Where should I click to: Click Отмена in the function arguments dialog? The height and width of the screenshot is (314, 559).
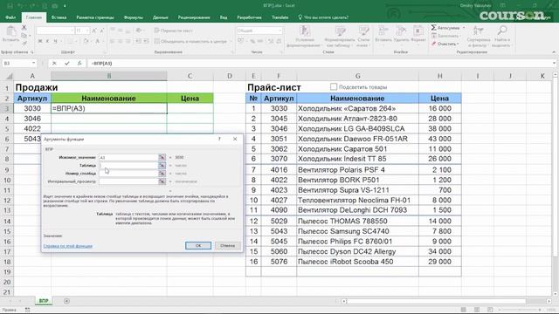[227, 246]
